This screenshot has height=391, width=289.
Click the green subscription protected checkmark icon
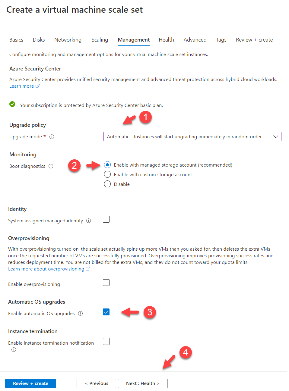click(x=12, y=104)
